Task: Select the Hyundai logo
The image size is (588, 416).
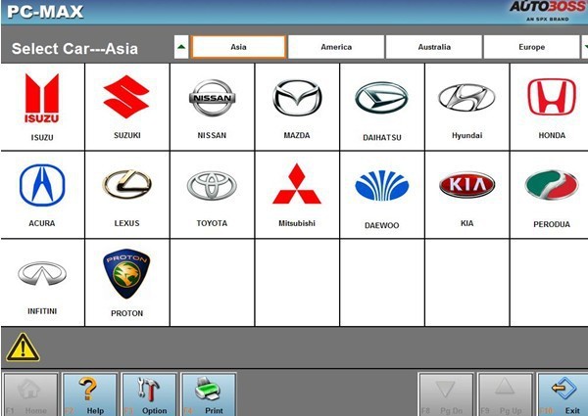Action: coord(466,107)
